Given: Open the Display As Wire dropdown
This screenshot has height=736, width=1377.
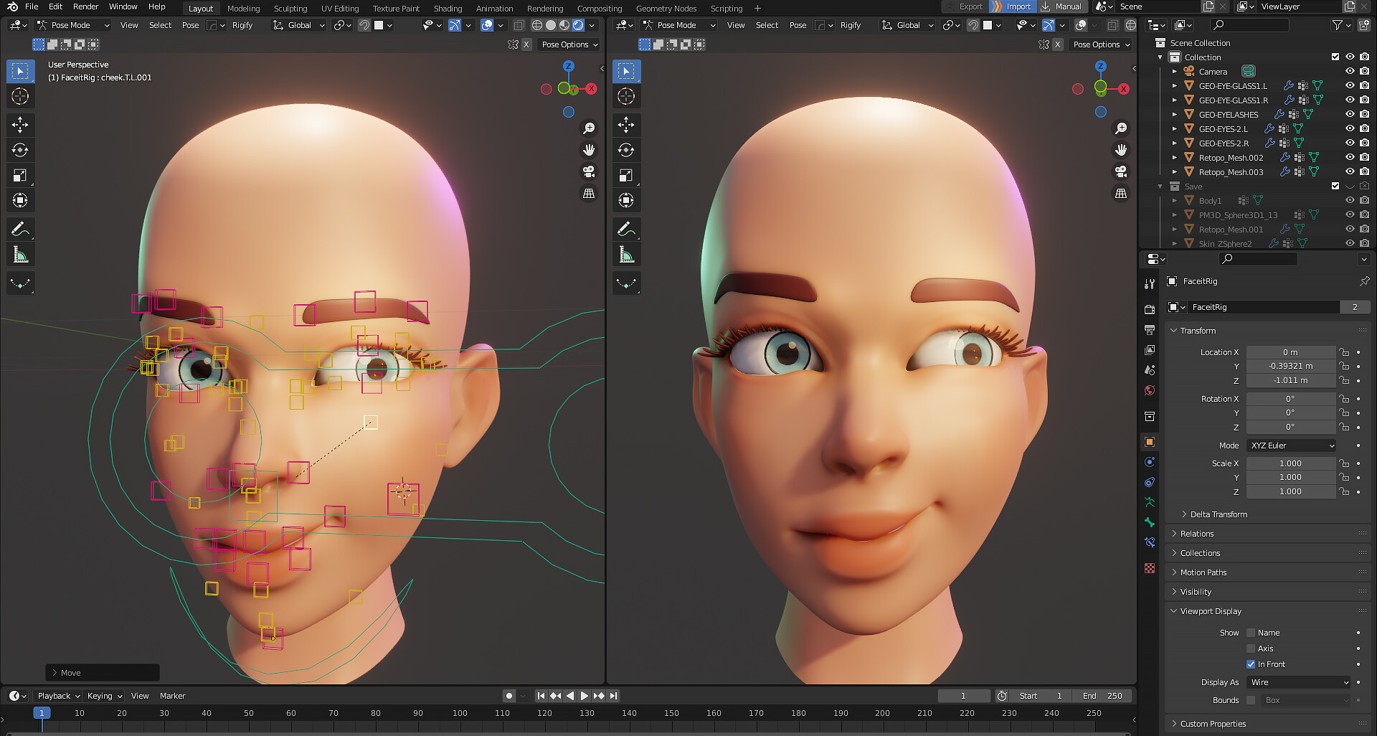Looking at the screenshot, I should (x=1297, y=682).
